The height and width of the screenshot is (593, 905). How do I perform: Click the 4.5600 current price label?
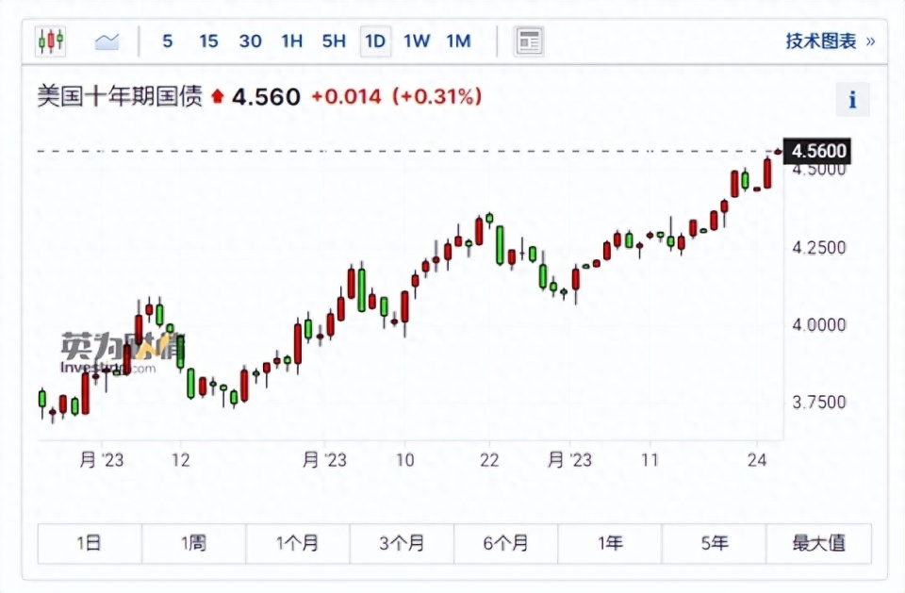[x=817, y=151]
